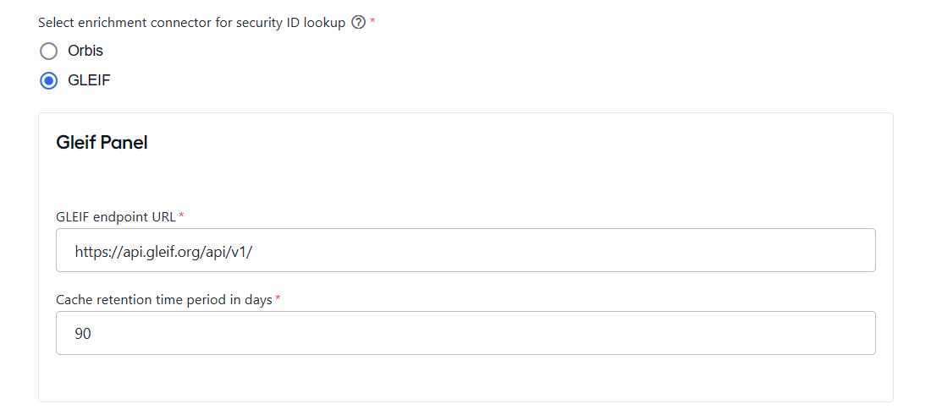The image size is (926, 420).
Task: Select the Orbis radio button
Action: (48, 52)
